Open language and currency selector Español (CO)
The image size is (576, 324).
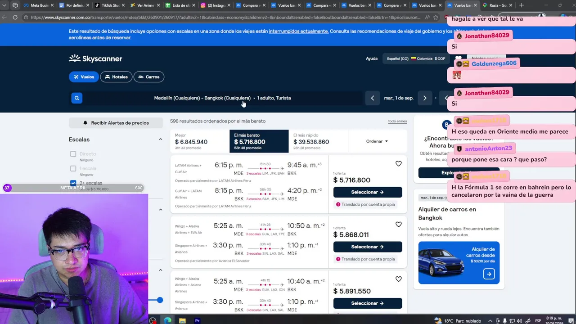coord(416,58)
